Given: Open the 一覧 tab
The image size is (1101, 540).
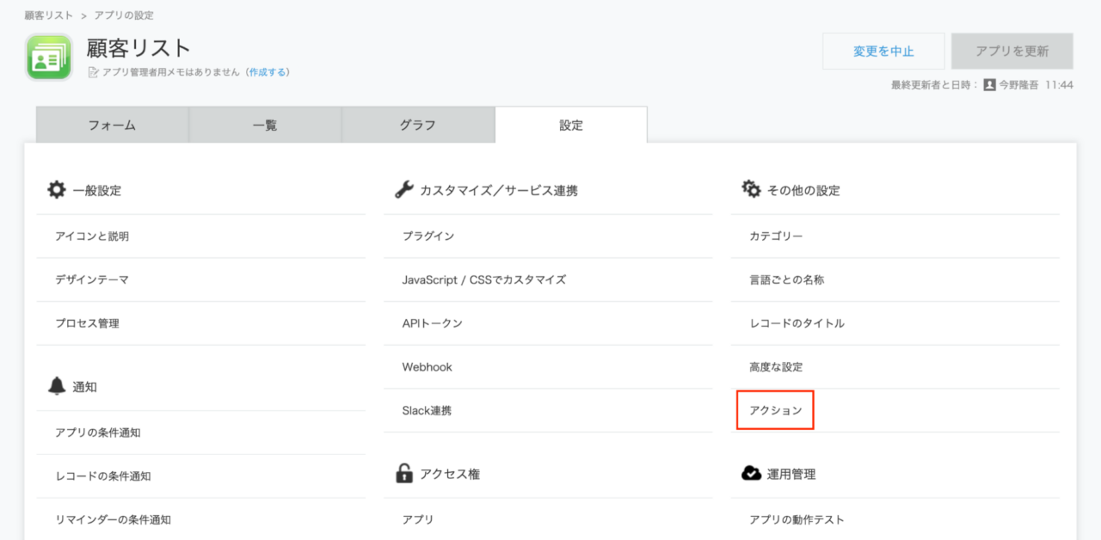Looking at the screenshot, I should (265, 126).
